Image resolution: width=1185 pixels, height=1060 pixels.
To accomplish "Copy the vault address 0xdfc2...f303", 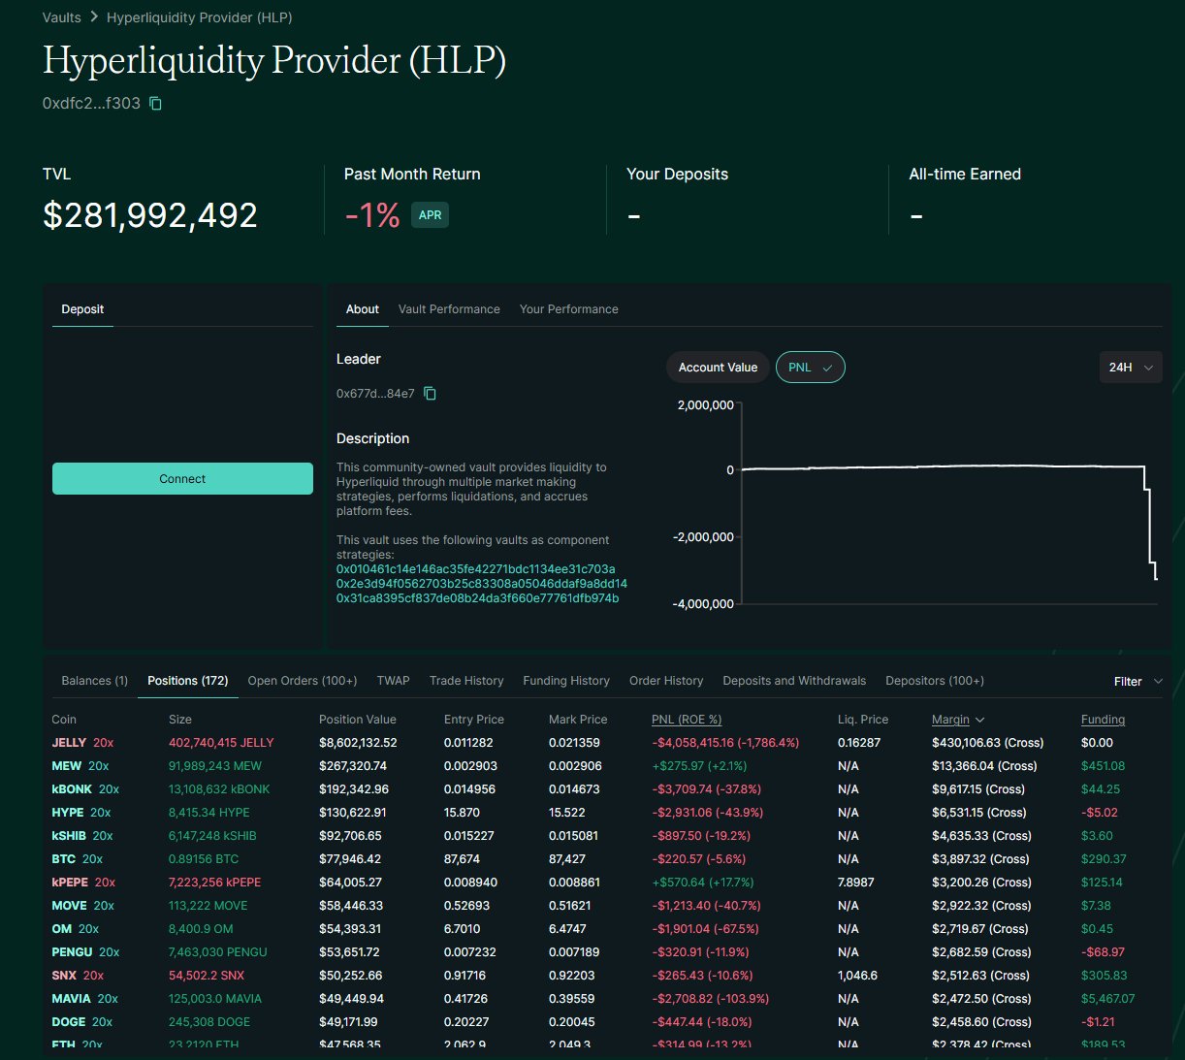I will pyautogui.click(x=155, y=103).
